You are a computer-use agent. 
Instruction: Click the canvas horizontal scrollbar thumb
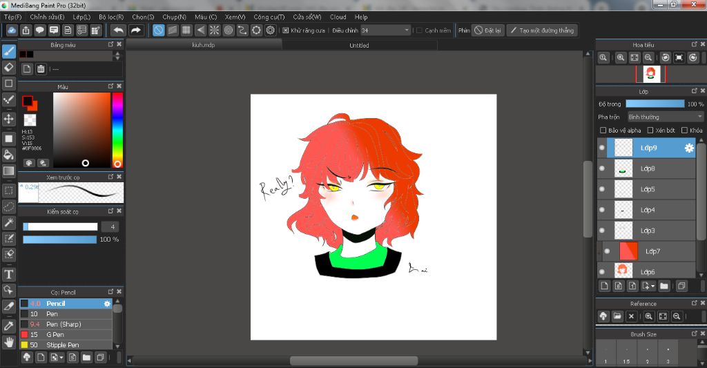pos(353,361)
